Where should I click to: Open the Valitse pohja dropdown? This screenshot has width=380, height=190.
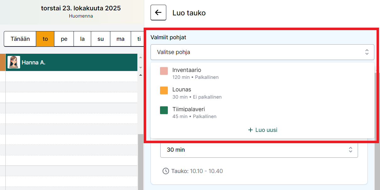[x=262, y=52]
